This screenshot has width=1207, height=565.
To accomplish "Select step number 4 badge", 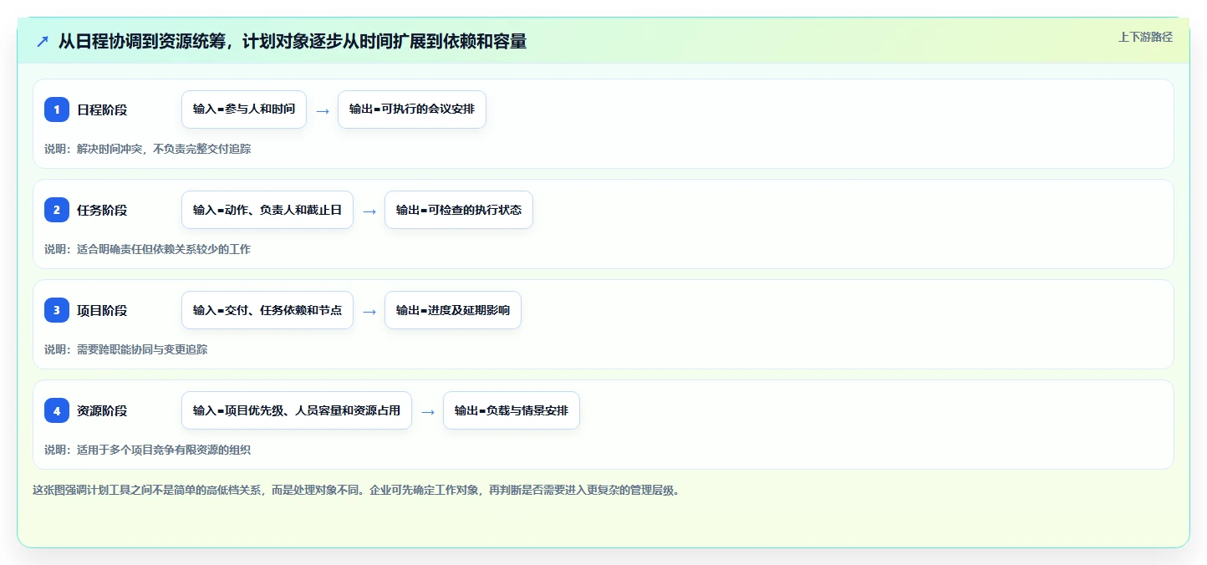I will [x=57, y=410].
